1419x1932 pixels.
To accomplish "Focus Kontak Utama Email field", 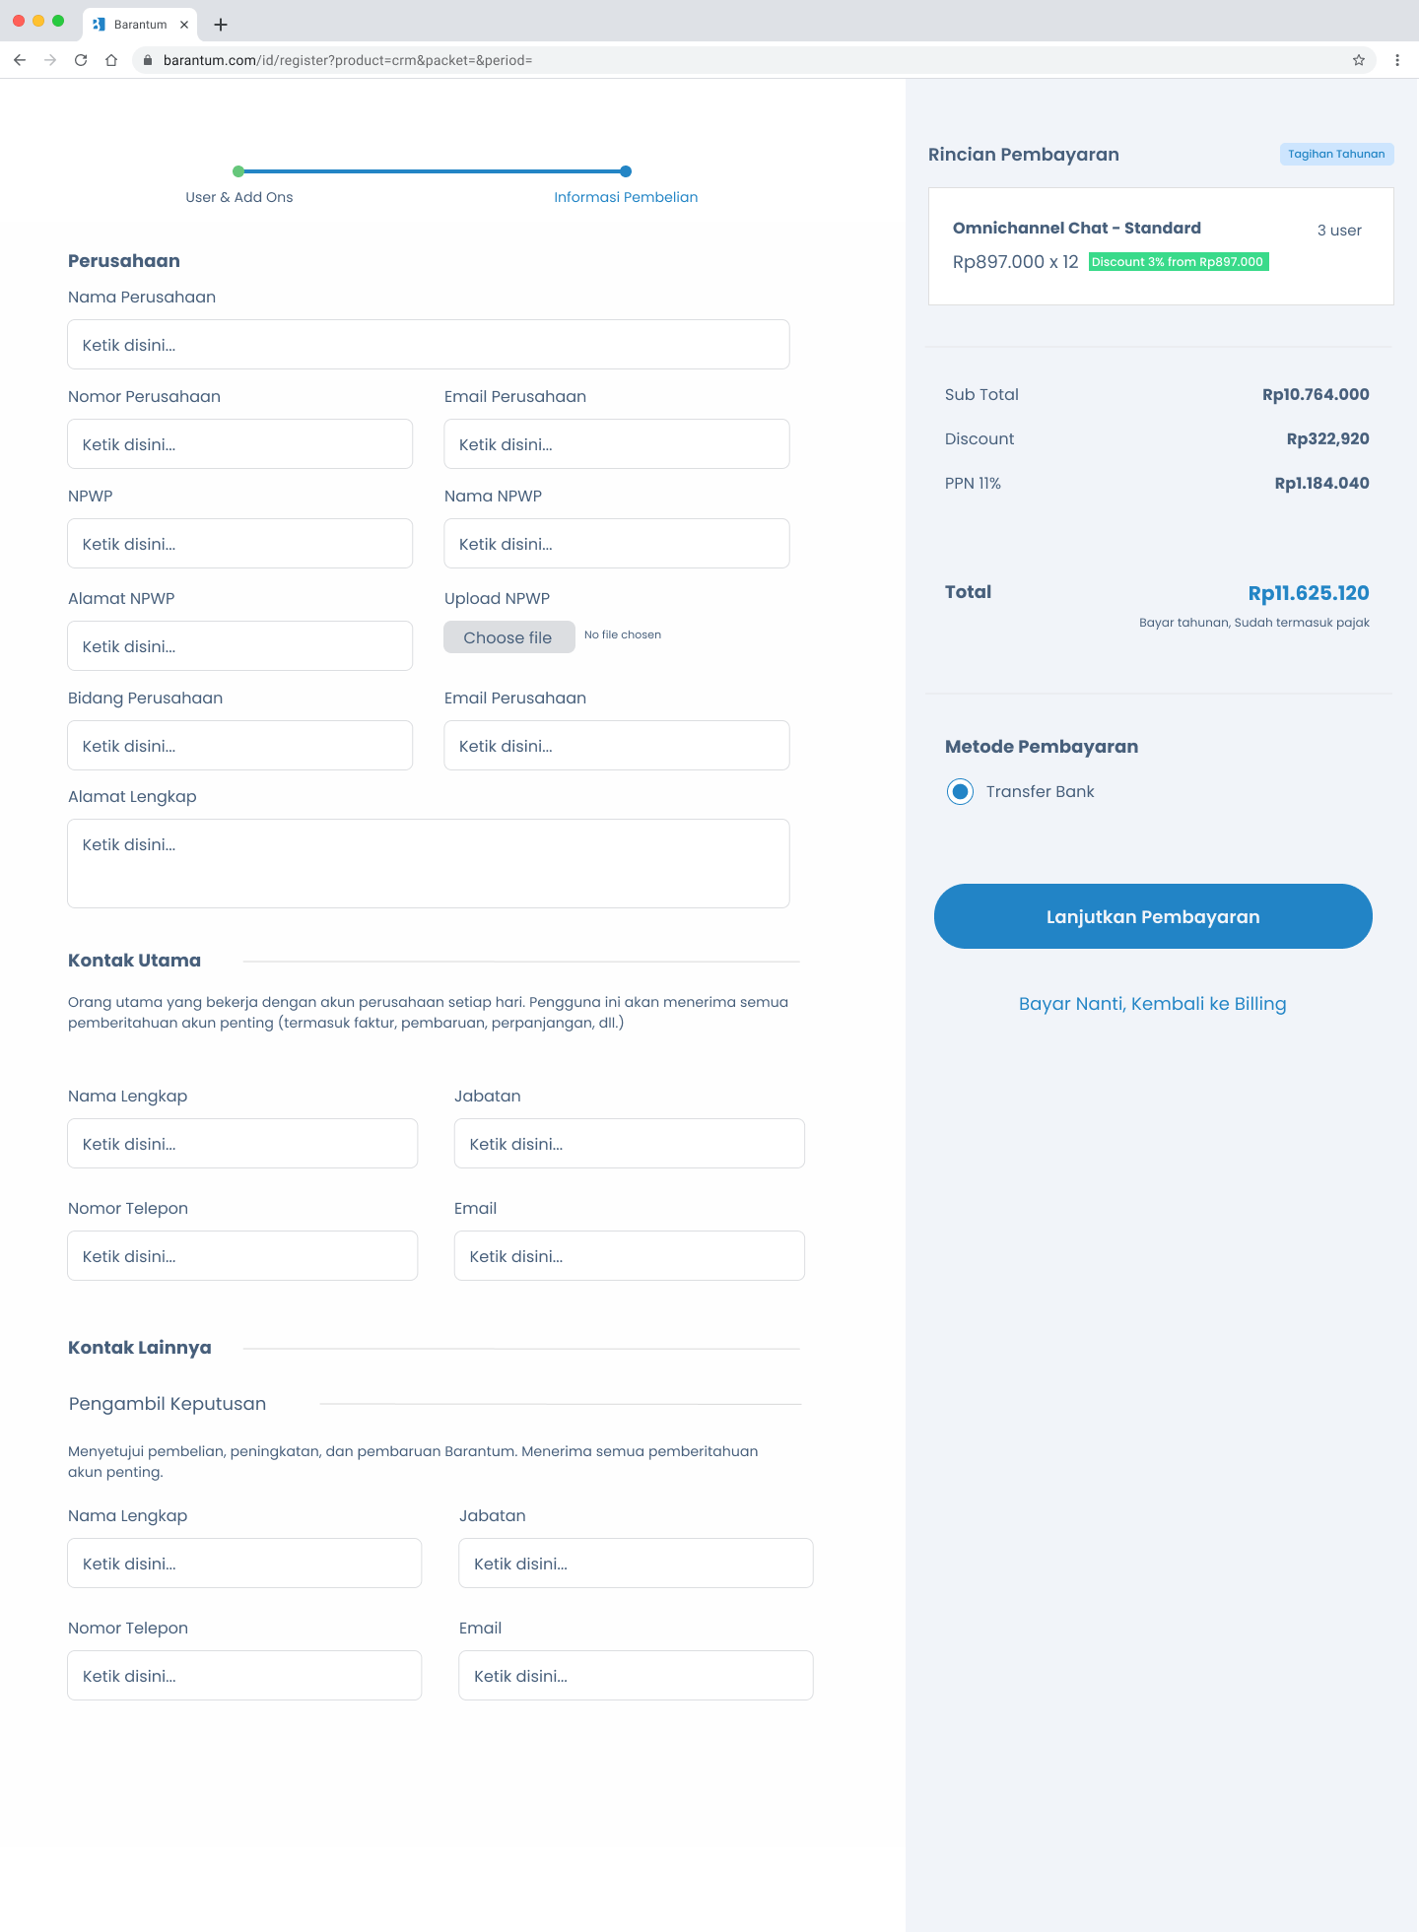I will tap(630, 1256).
